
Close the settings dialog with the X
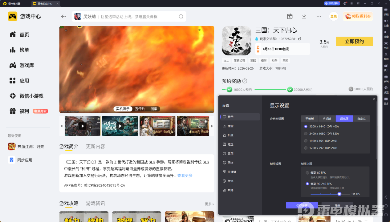(374, 99)
